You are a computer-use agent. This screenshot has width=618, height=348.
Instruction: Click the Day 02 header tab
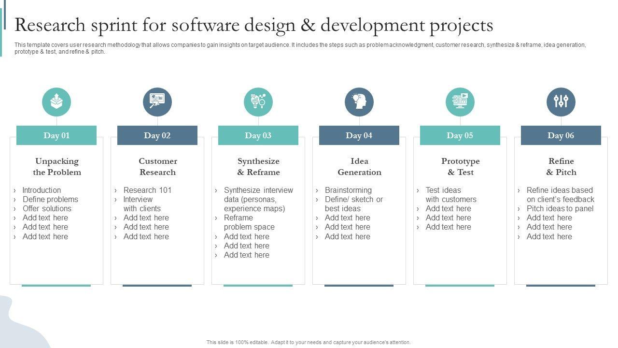click(157, 135)
